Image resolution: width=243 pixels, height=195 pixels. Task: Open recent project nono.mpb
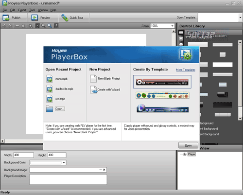61,79
